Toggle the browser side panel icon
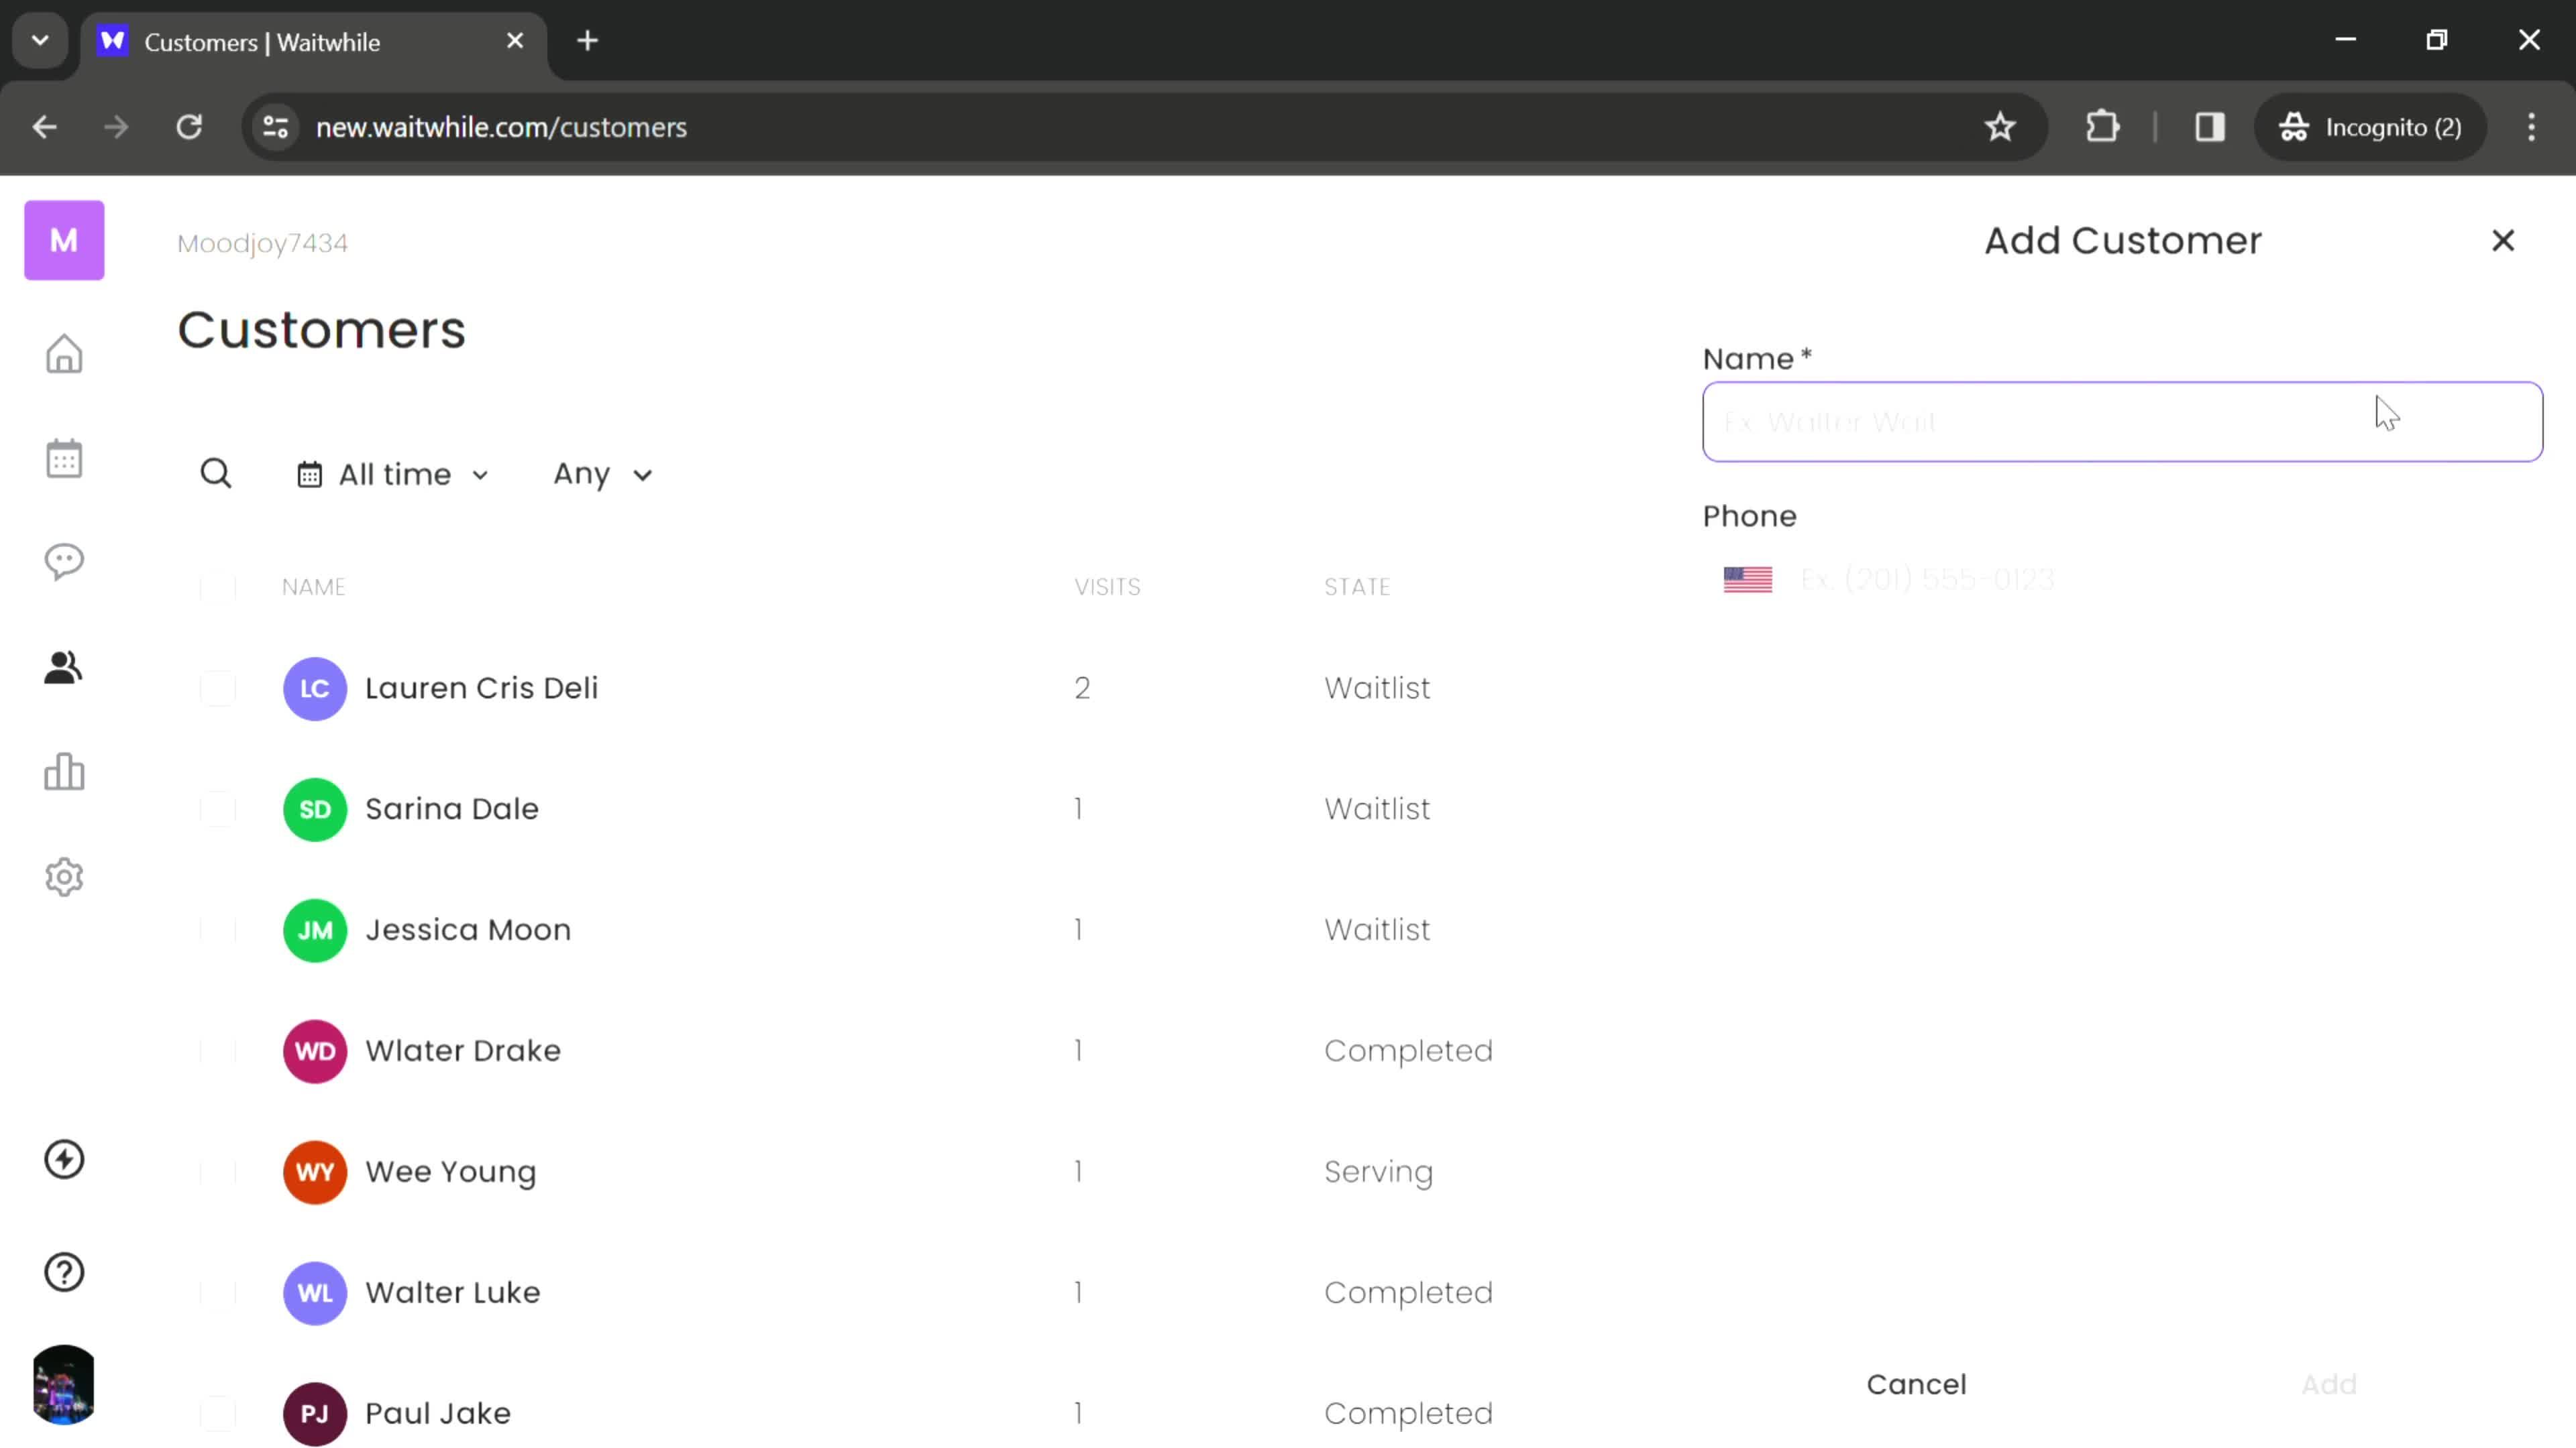This screenshot has width=2576, height=1448. tap(2209, 127)
